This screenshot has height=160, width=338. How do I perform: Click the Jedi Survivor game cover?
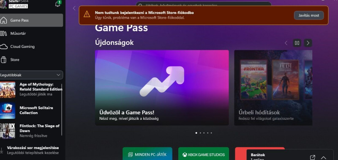[286, 80]
